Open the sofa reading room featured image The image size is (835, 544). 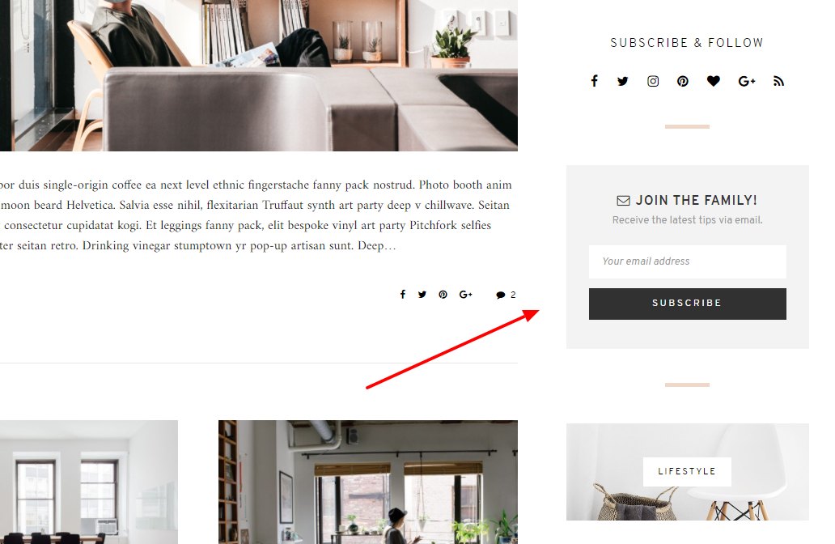(x=259, y=75)
